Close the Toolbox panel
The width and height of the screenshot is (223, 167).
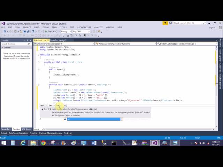coord(30,40)
